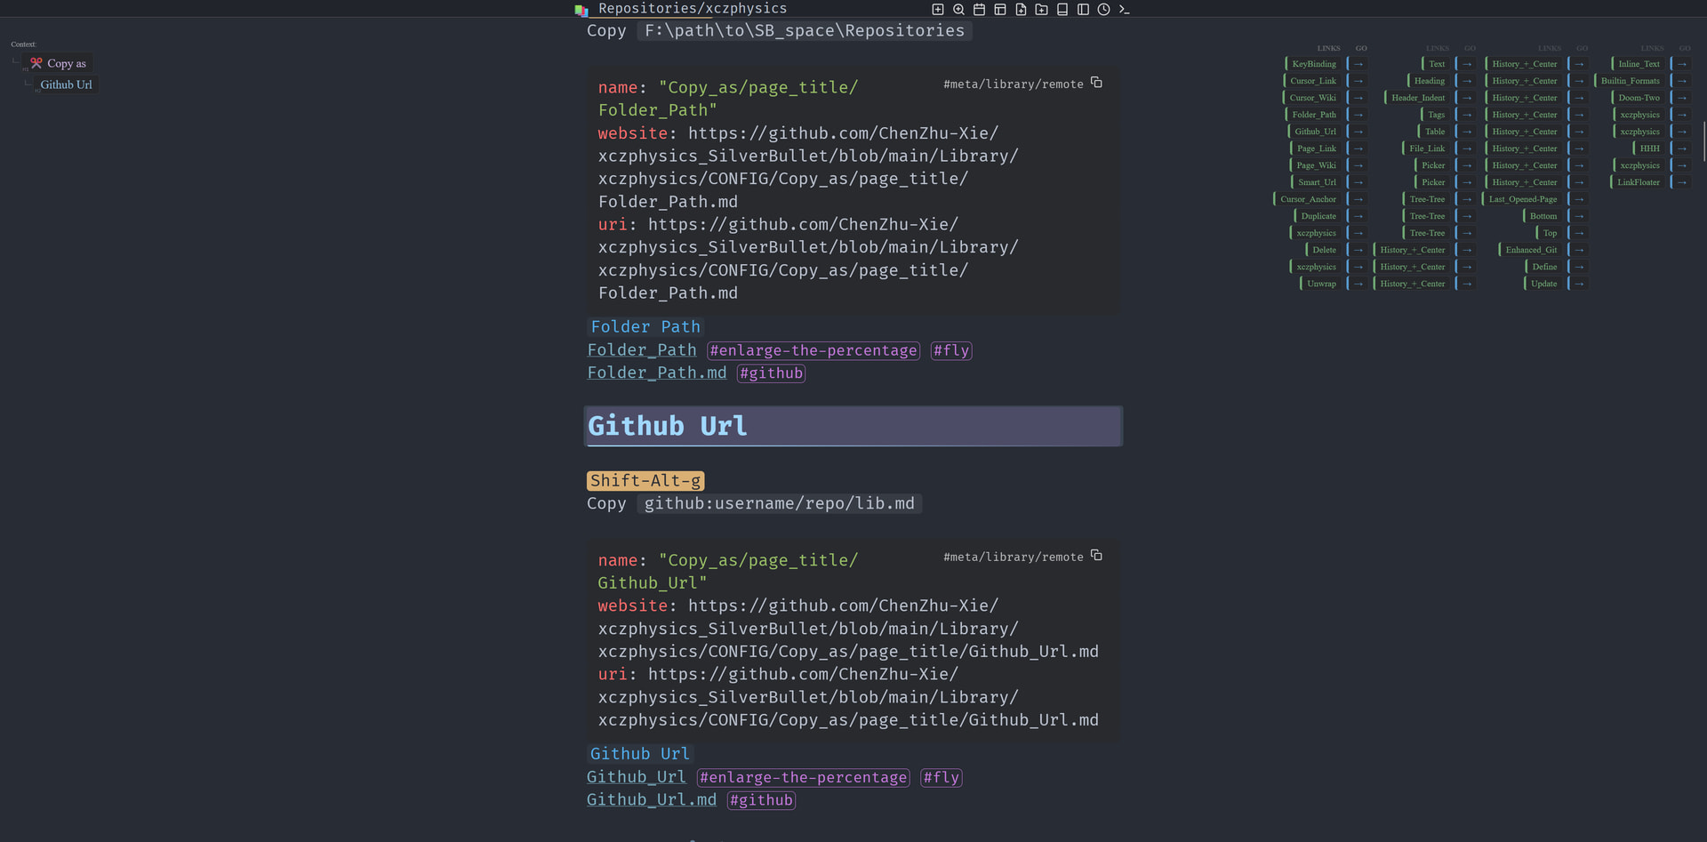Click the layout template icon in toolbar
Image resolution: width=1707 pixels, height=842 pixels.
(1000, 10)
